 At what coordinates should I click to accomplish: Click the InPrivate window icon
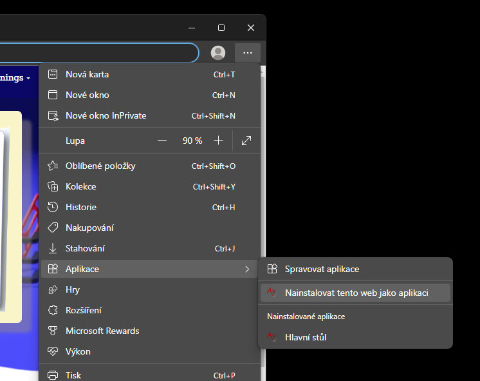pos(53,115)
